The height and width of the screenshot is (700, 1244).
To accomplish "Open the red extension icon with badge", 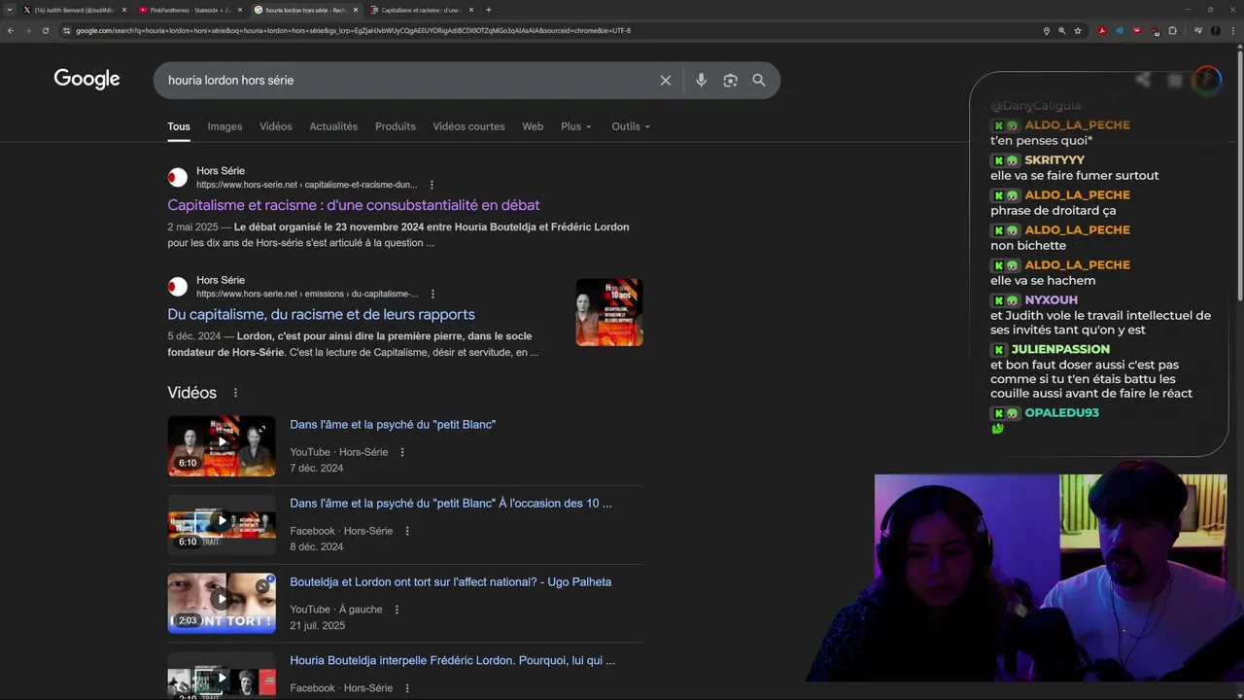I will click(1156, 31).
